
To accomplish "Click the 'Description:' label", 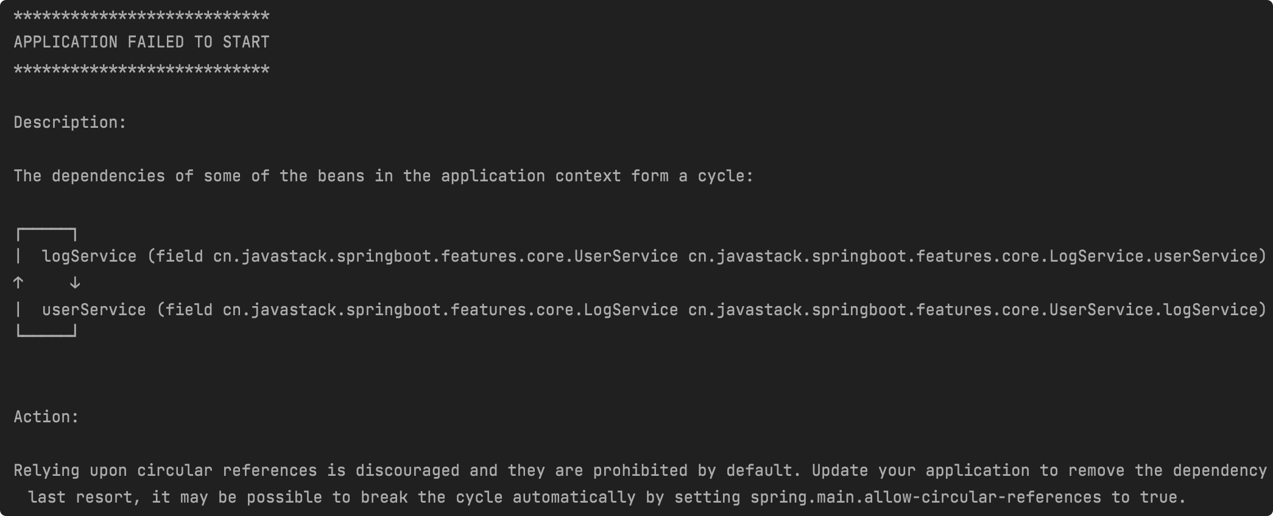I will [x=70, y=122].
